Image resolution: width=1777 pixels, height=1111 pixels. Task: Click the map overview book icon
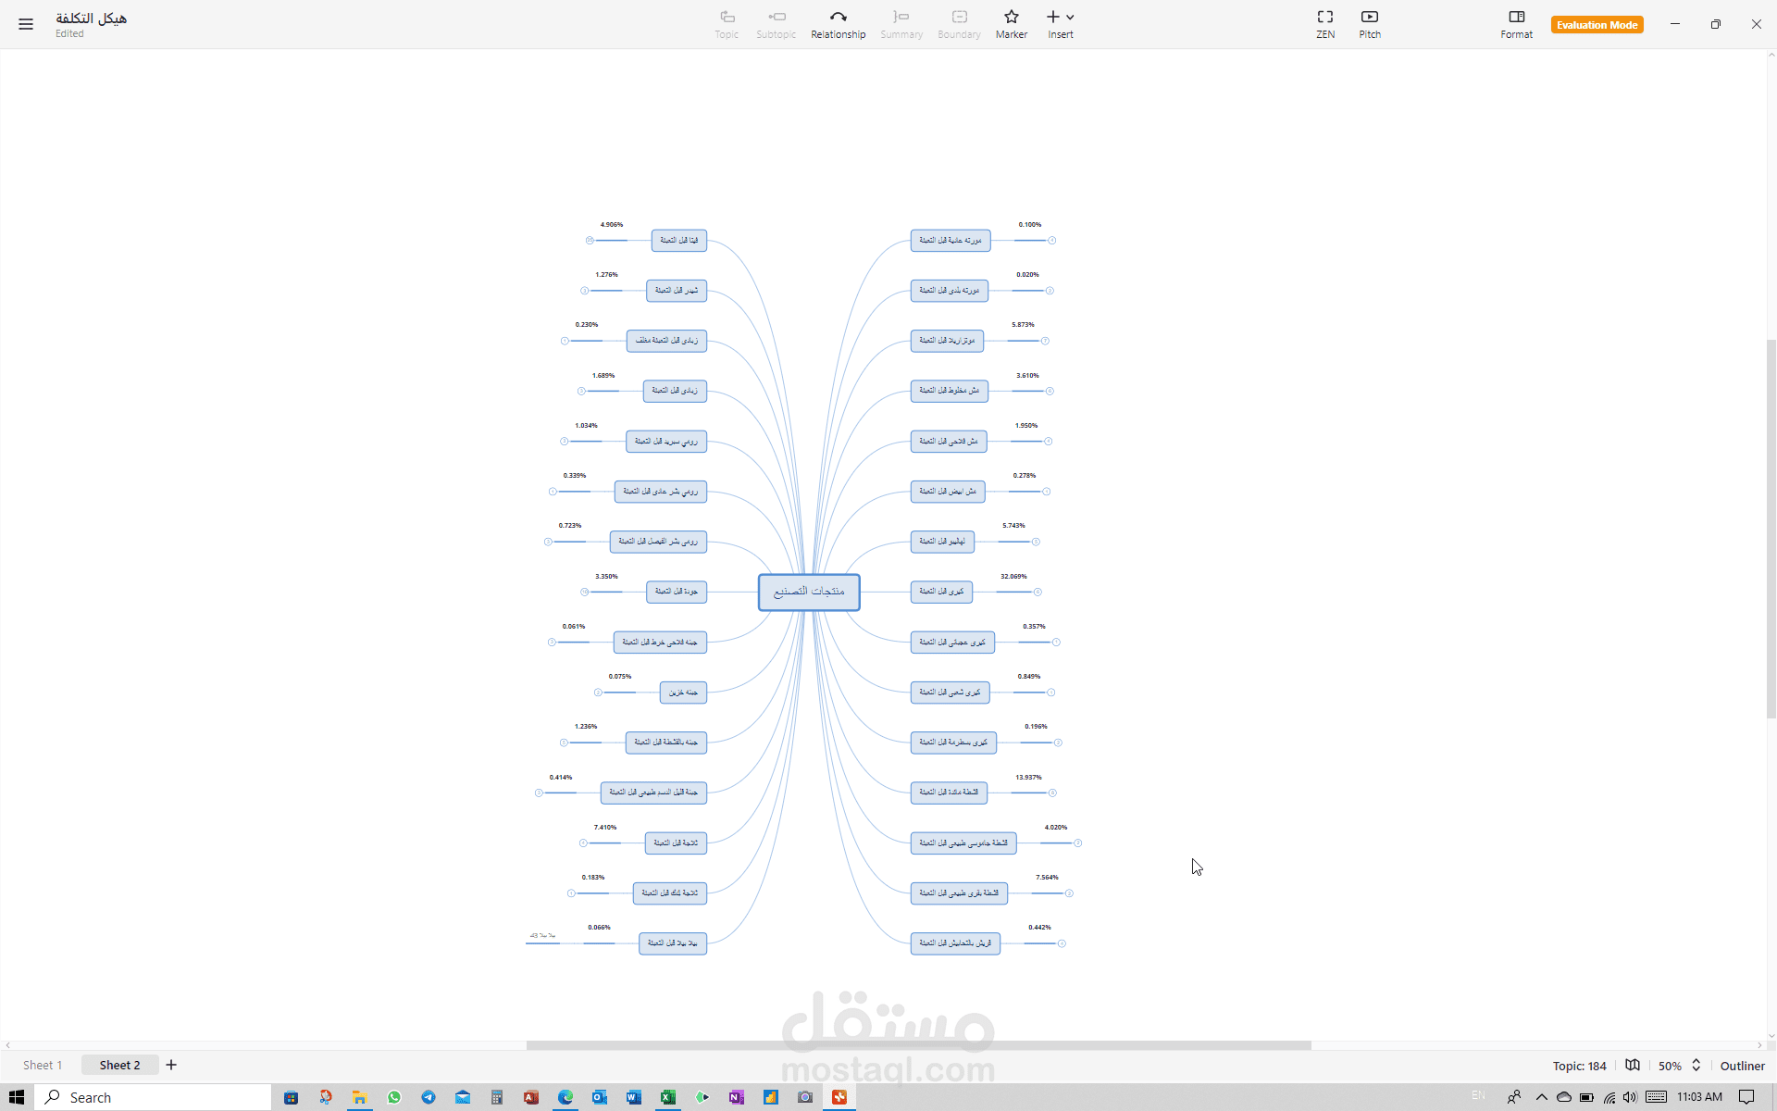[x=1633, y=1065]
